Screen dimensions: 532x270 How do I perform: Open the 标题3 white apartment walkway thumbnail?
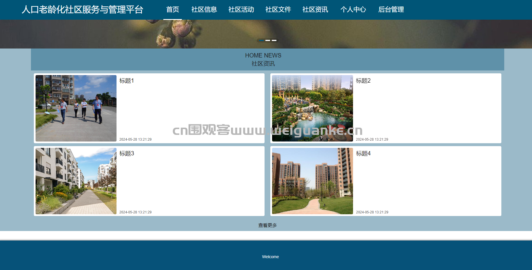coord(76,181)
